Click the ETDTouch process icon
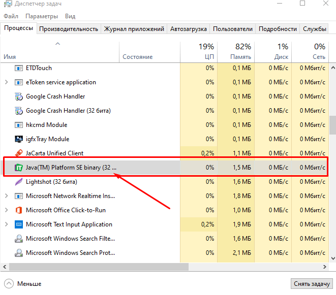The image size is (336, 295). point(19,68)
